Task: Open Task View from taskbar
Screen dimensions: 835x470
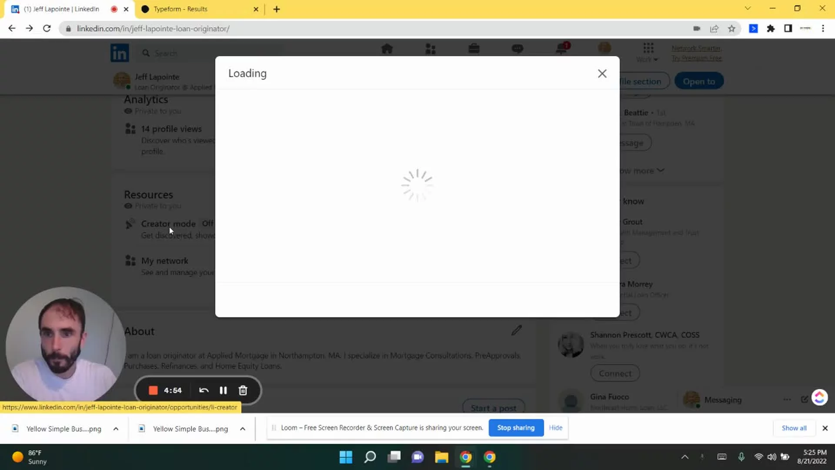Action: click(x=394, y=457)
